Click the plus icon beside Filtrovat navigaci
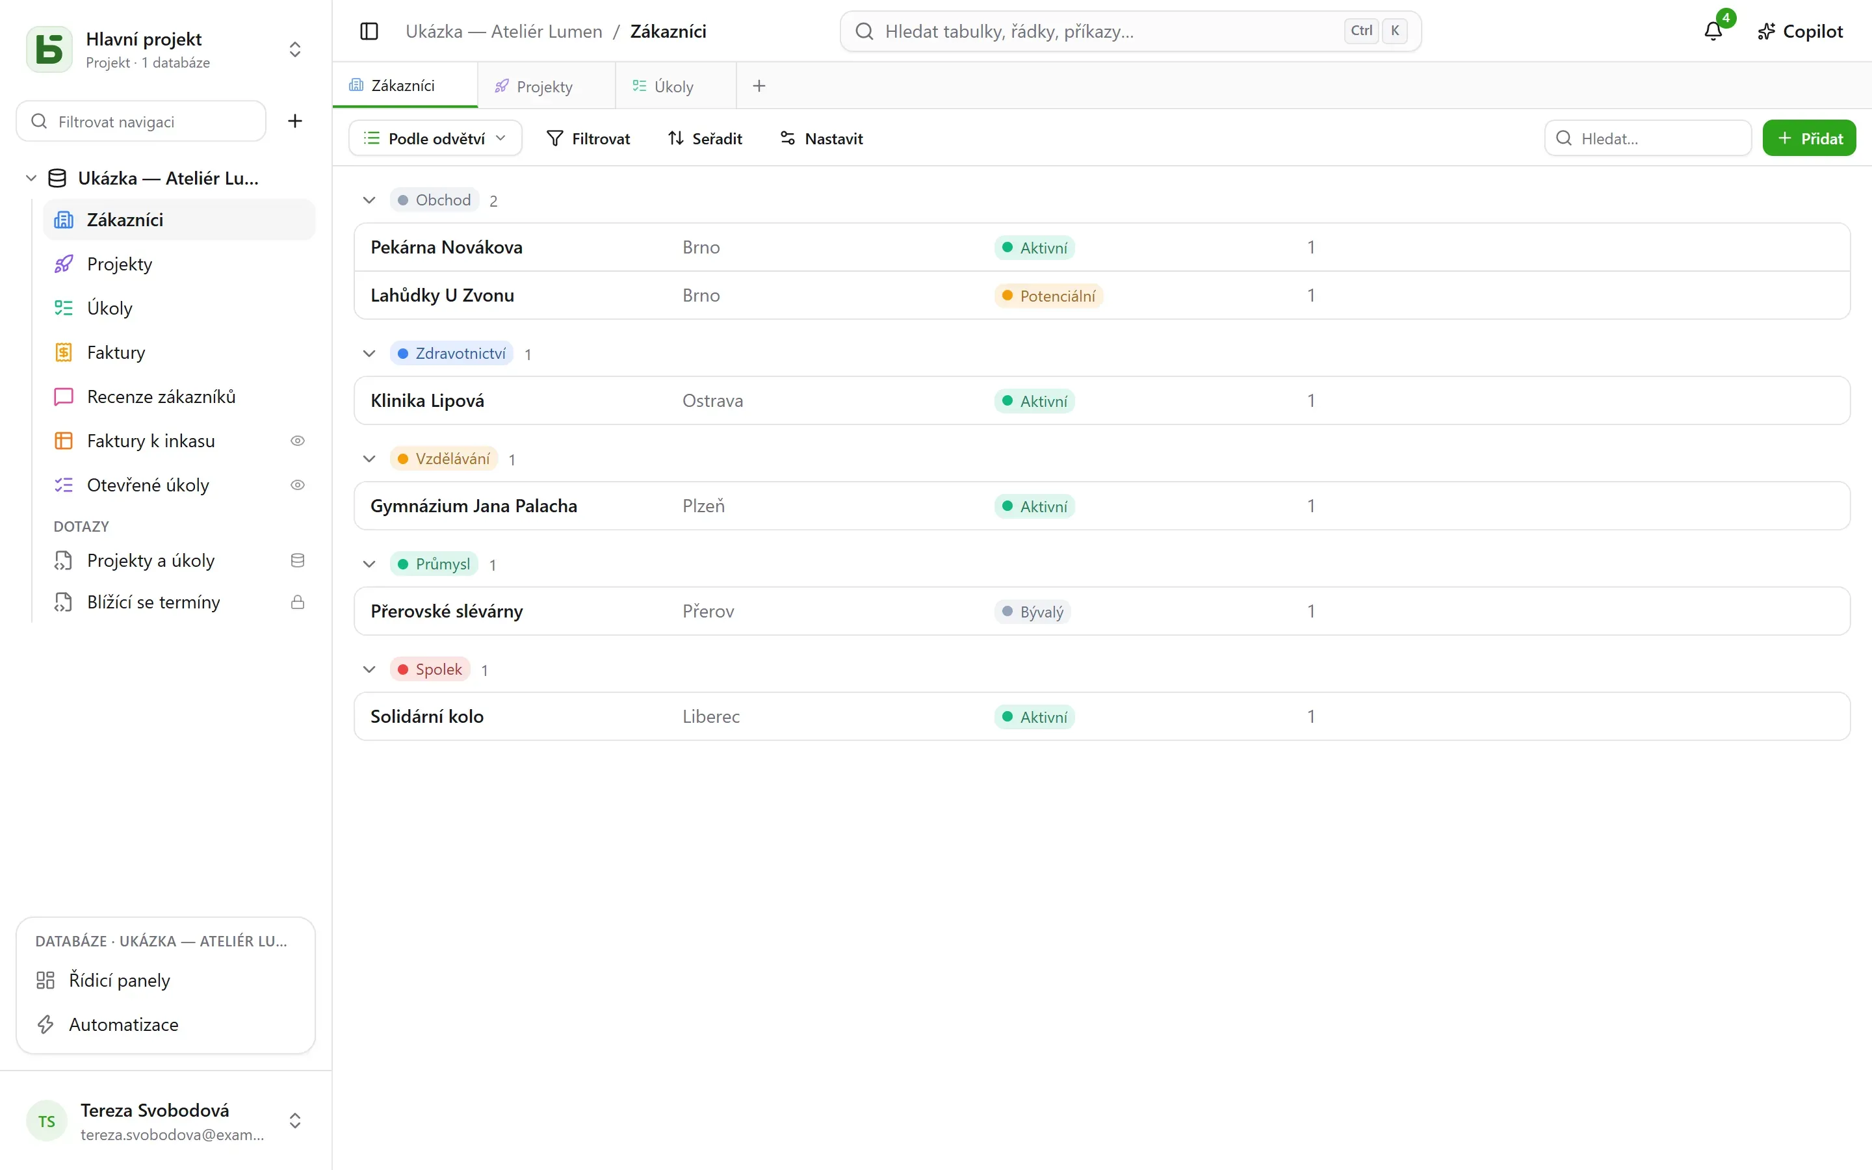 [x=294, y=121]
